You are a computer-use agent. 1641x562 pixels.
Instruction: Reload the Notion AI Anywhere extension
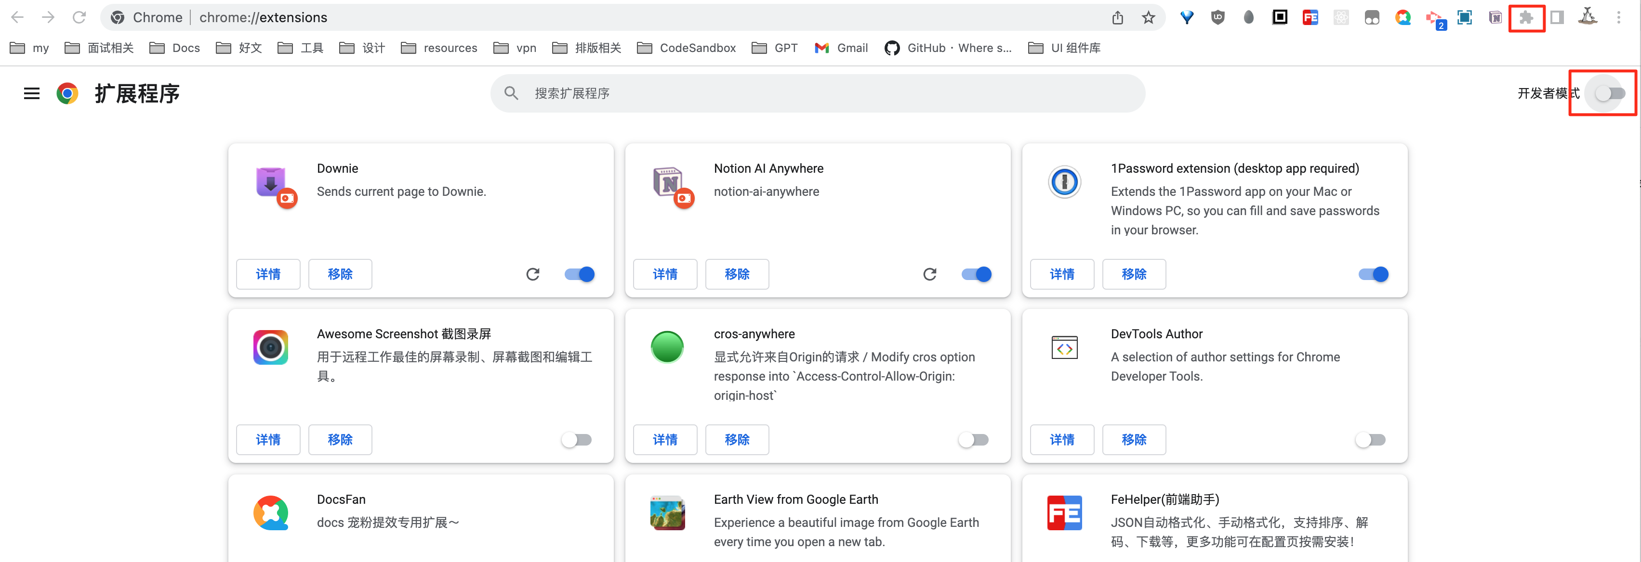pyautogui.click(x=929, y=274)
